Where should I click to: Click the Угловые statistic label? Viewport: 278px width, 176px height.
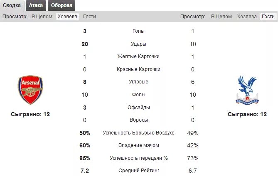point(138,82)
